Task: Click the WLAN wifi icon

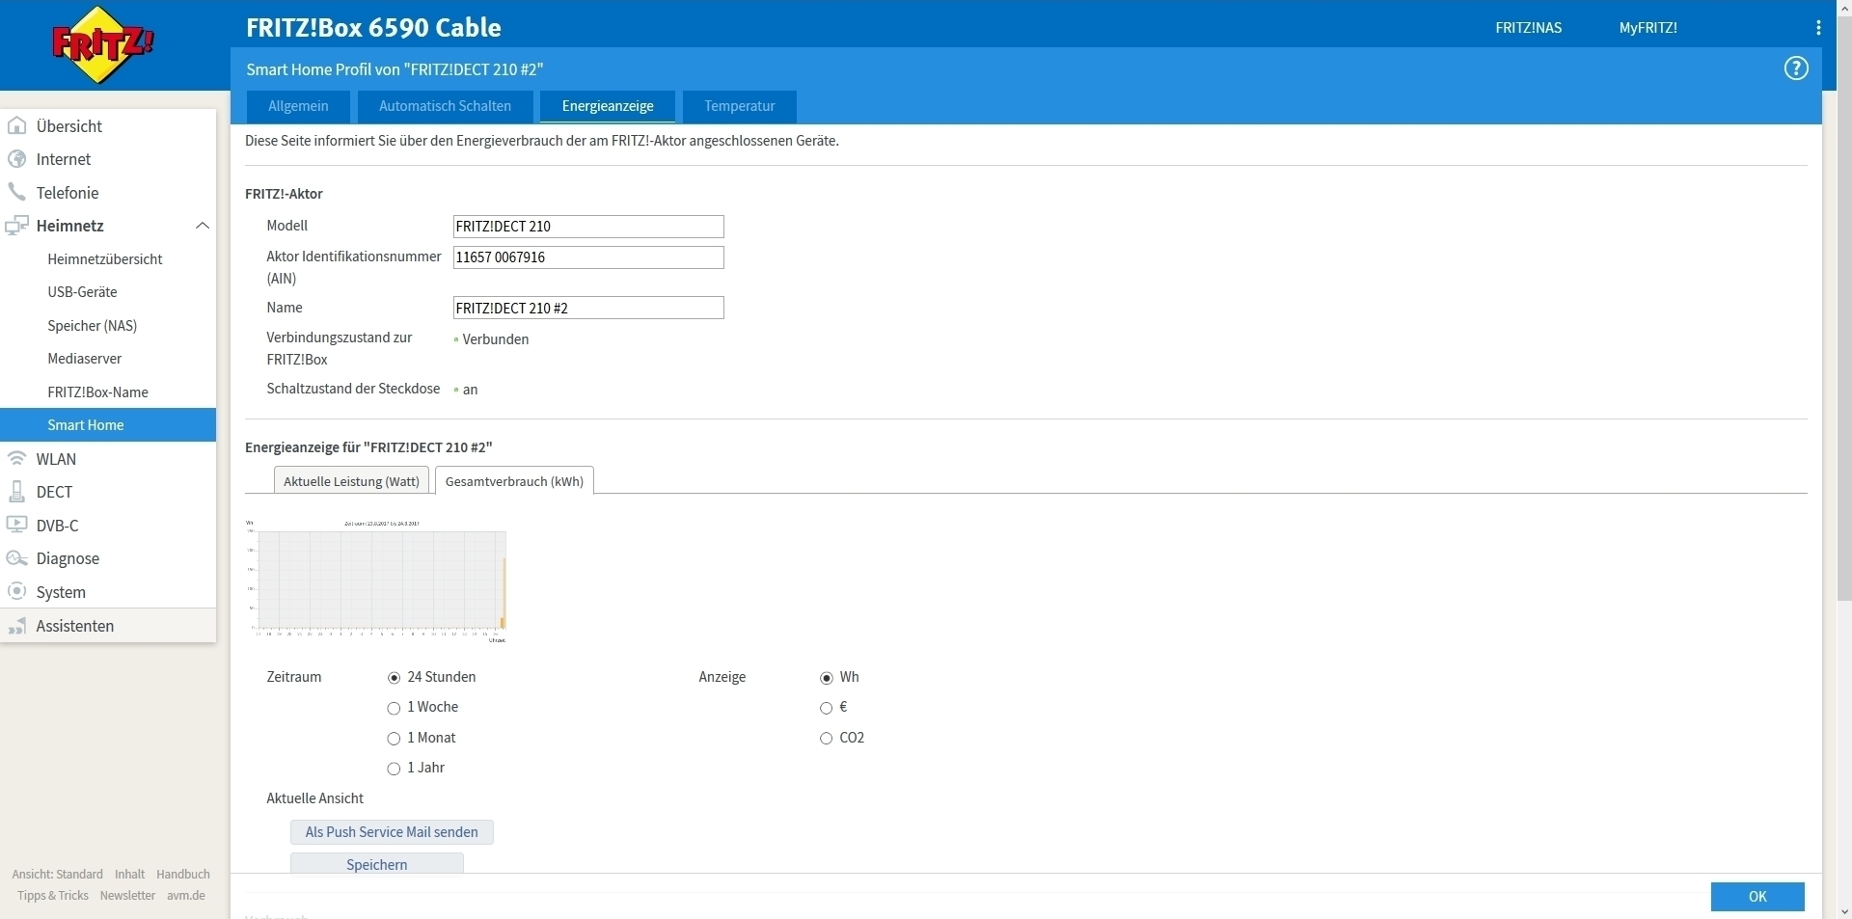Action: coord(16,459)
